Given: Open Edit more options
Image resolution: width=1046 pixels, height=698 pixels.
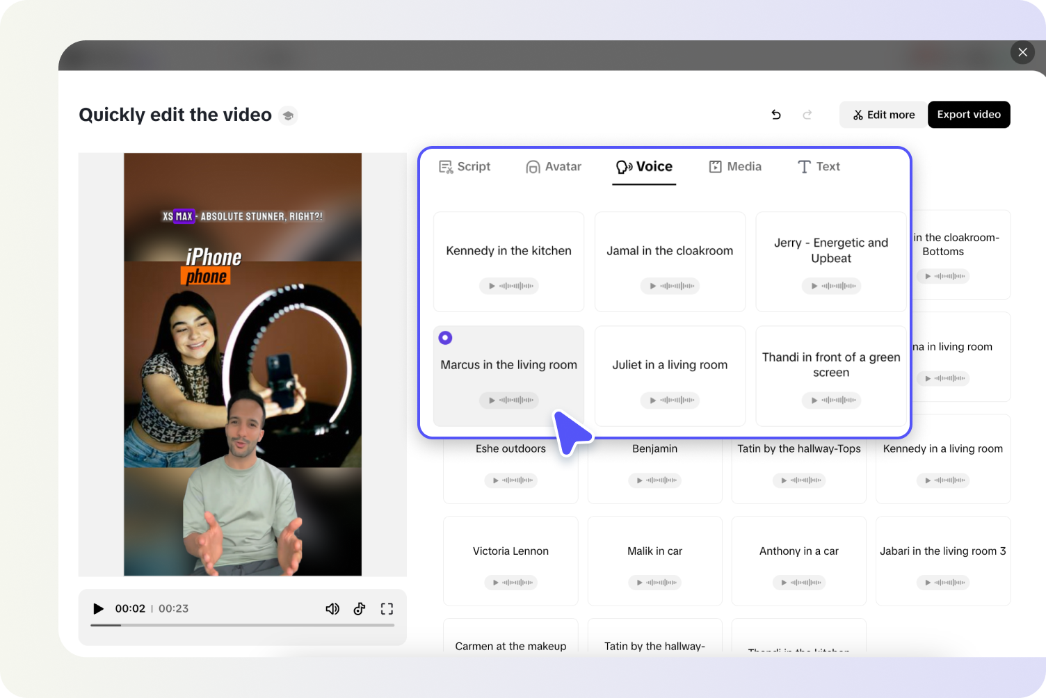Looking at the screenshot, I should coord(883,114).
